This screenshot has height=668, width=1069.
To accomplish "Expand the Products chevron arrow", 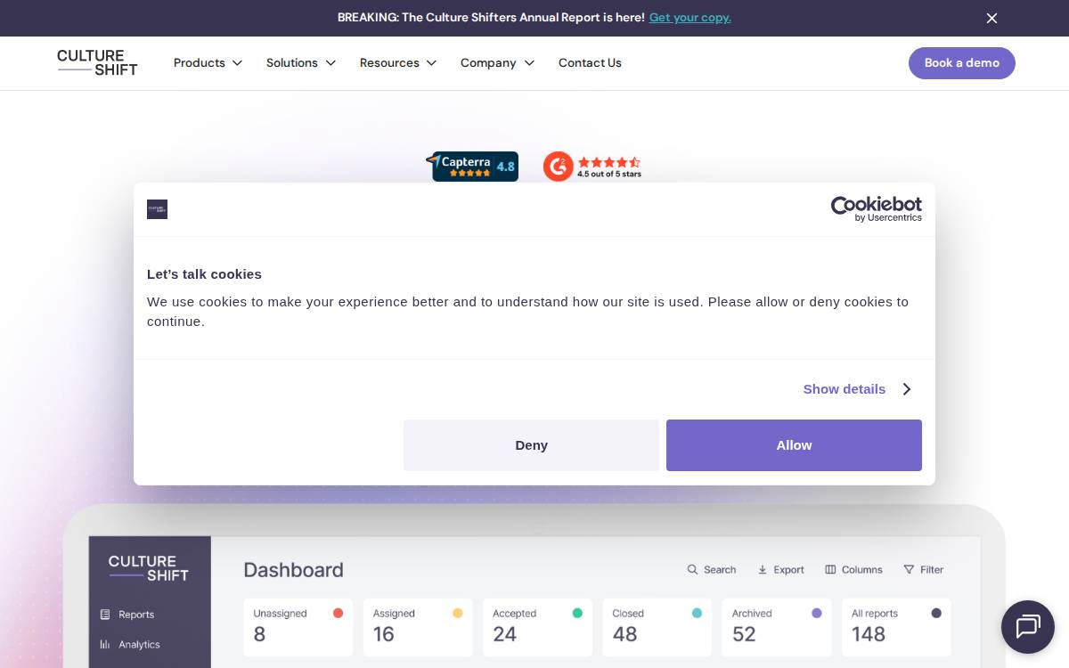I will tap(237, 63).
